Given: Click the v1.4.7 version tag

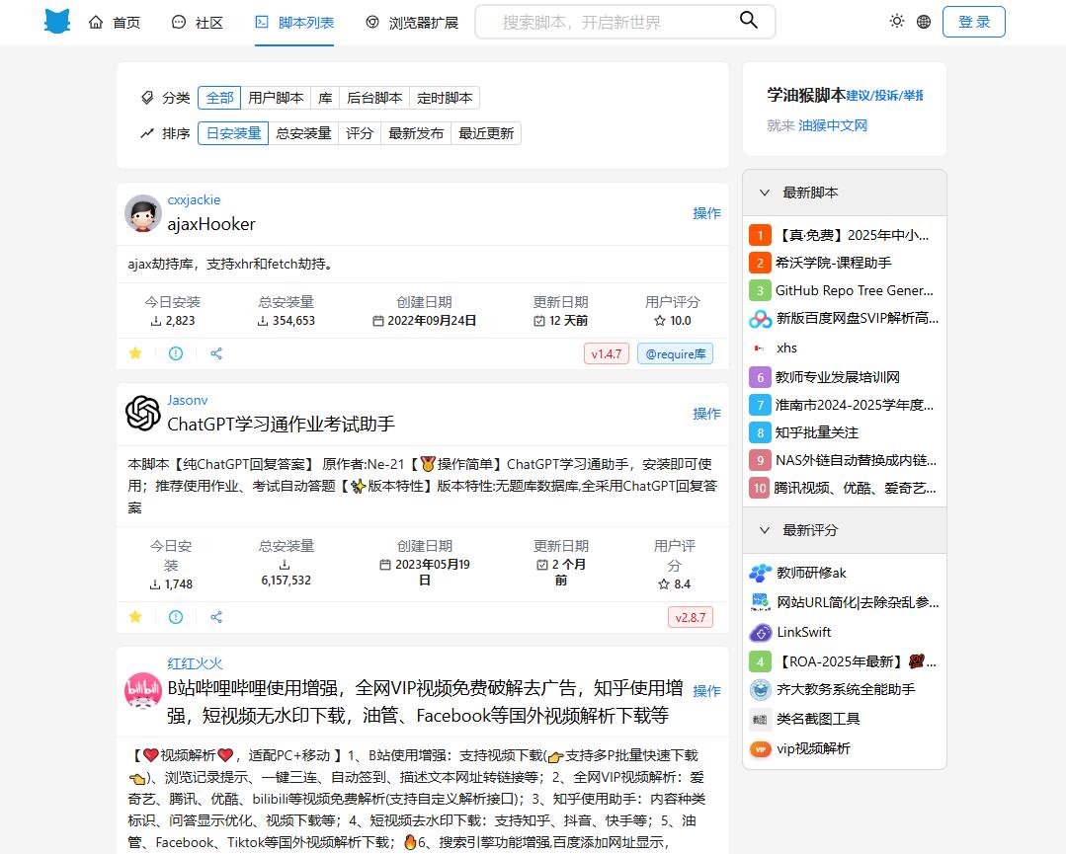Looking at the screenshot, I should 607,354.
